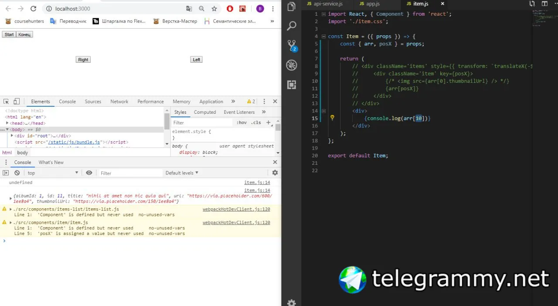Screen dimensions: 558x306
Task: Switch to the DevTools Console tab
Action: click(67, 102)
